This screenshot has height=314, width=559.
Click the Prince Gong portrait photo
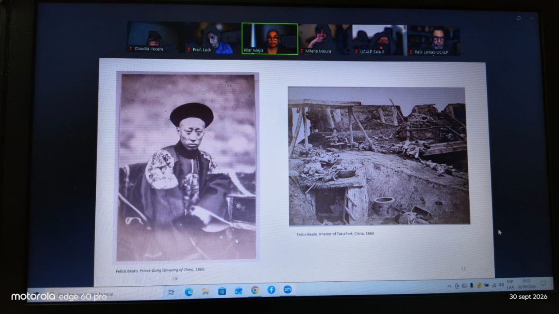[187, 166]
